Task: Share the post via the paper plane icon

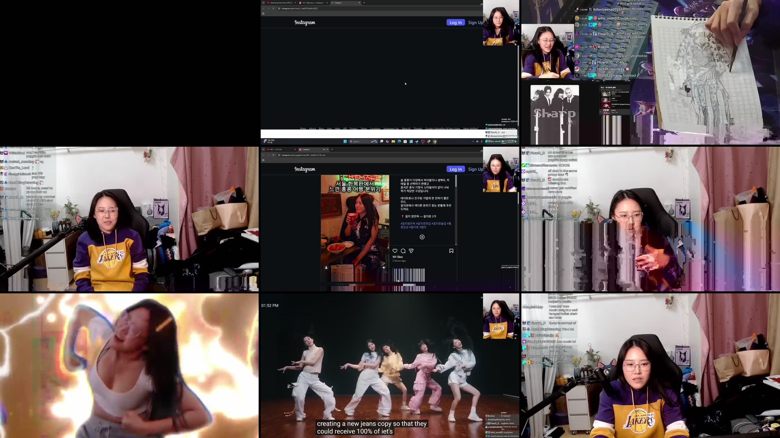Action: click(x=411, y=251)
